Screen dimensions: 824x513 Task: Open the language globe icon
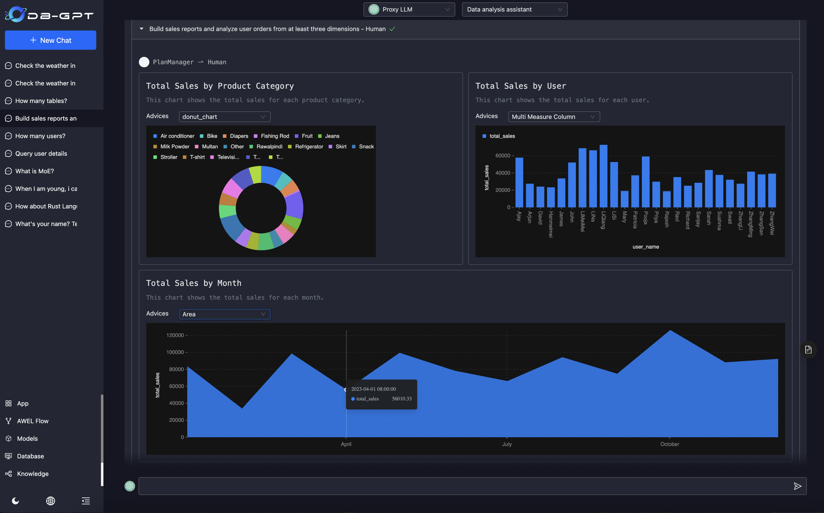51,501
